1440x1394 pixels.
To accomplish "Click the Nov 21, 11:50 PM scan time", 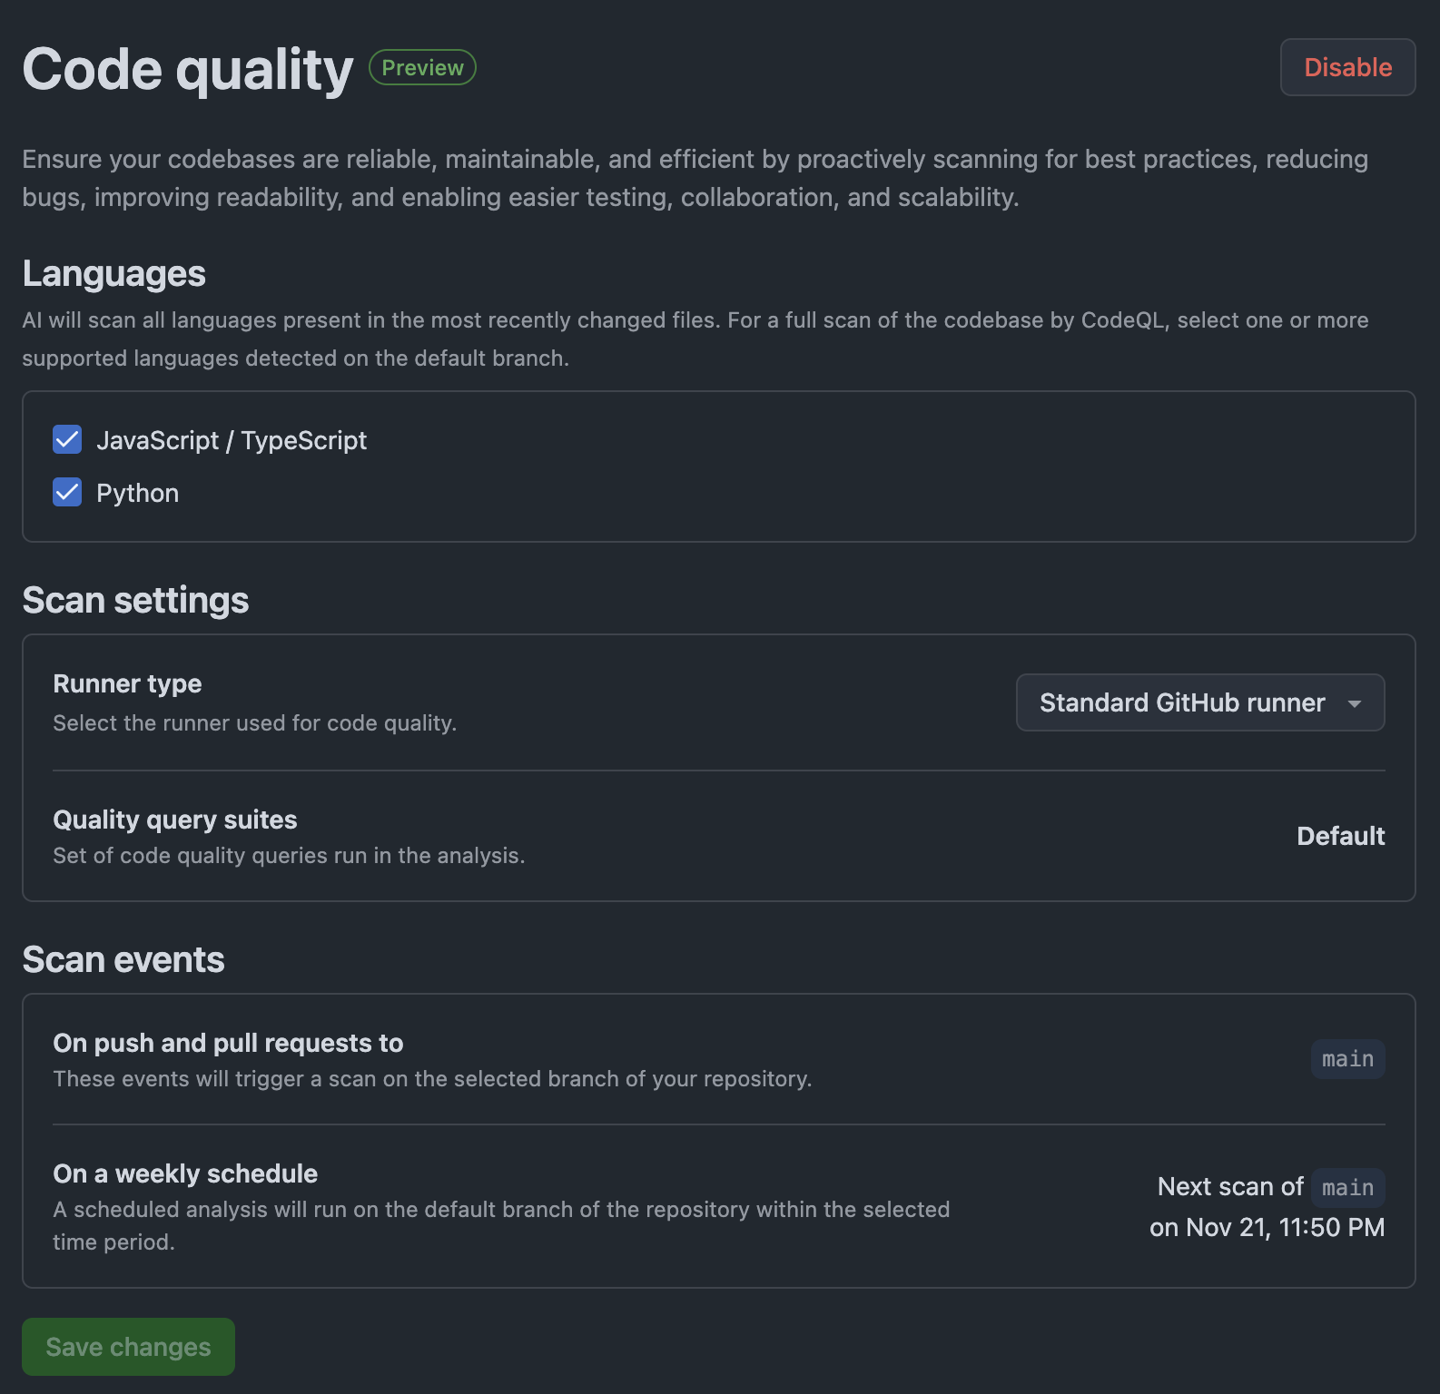I will coord(1285,1227).
